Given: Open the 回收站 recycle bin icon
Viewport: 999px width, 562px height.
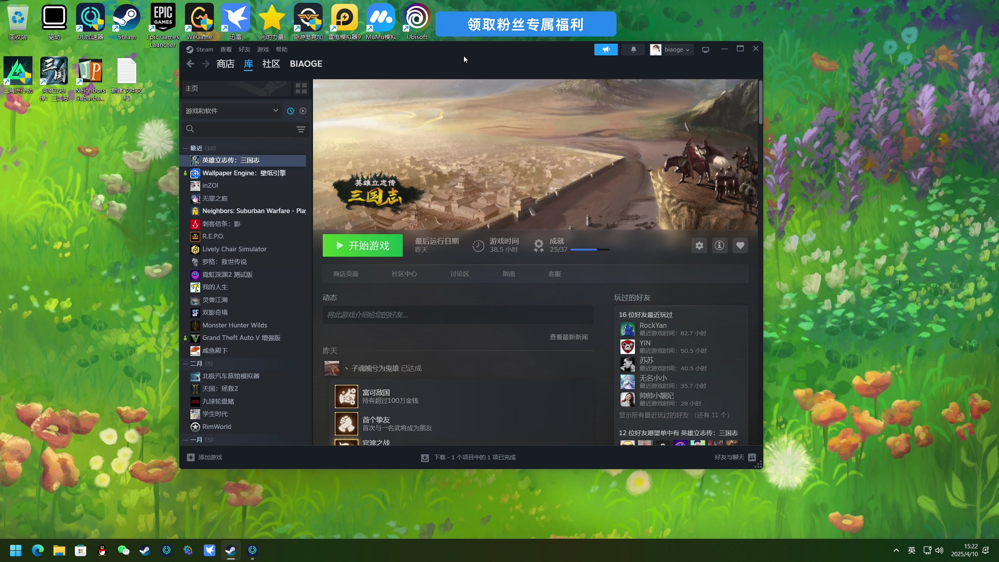Looking at the screenshot, I should [18, 22].
